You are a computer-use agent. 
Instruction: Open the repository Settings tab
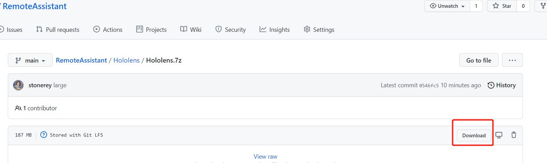tap(319, 30)
